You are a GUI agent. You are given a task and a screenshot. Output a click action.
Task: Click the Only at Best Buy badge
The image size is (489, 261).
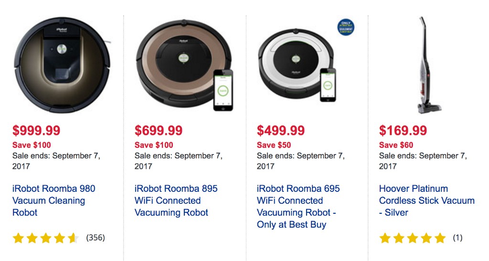pyautogui.click(x=345, y=27)
